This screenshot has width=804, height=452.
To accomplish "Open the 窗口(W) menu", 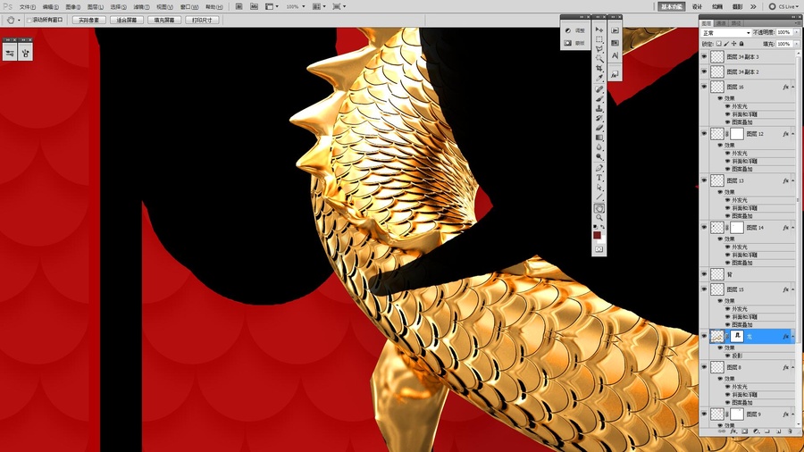I will click(189, 7).
